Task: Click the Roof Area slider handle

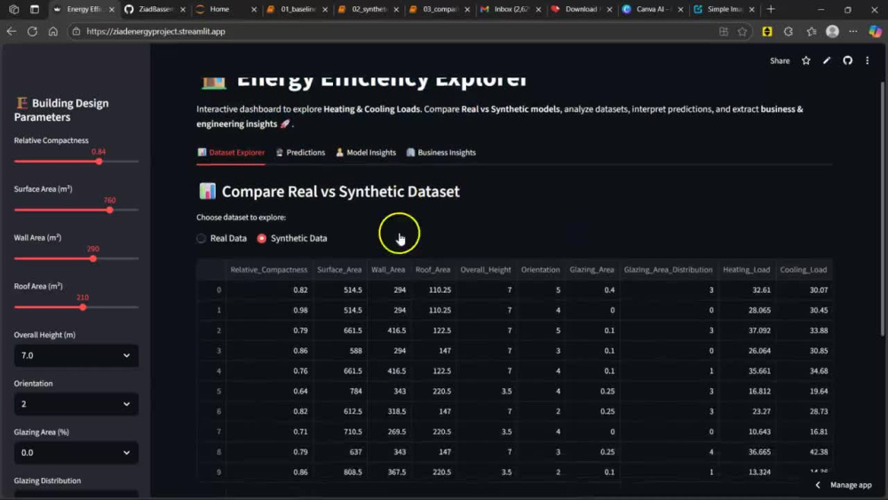Action: point(83,307)
